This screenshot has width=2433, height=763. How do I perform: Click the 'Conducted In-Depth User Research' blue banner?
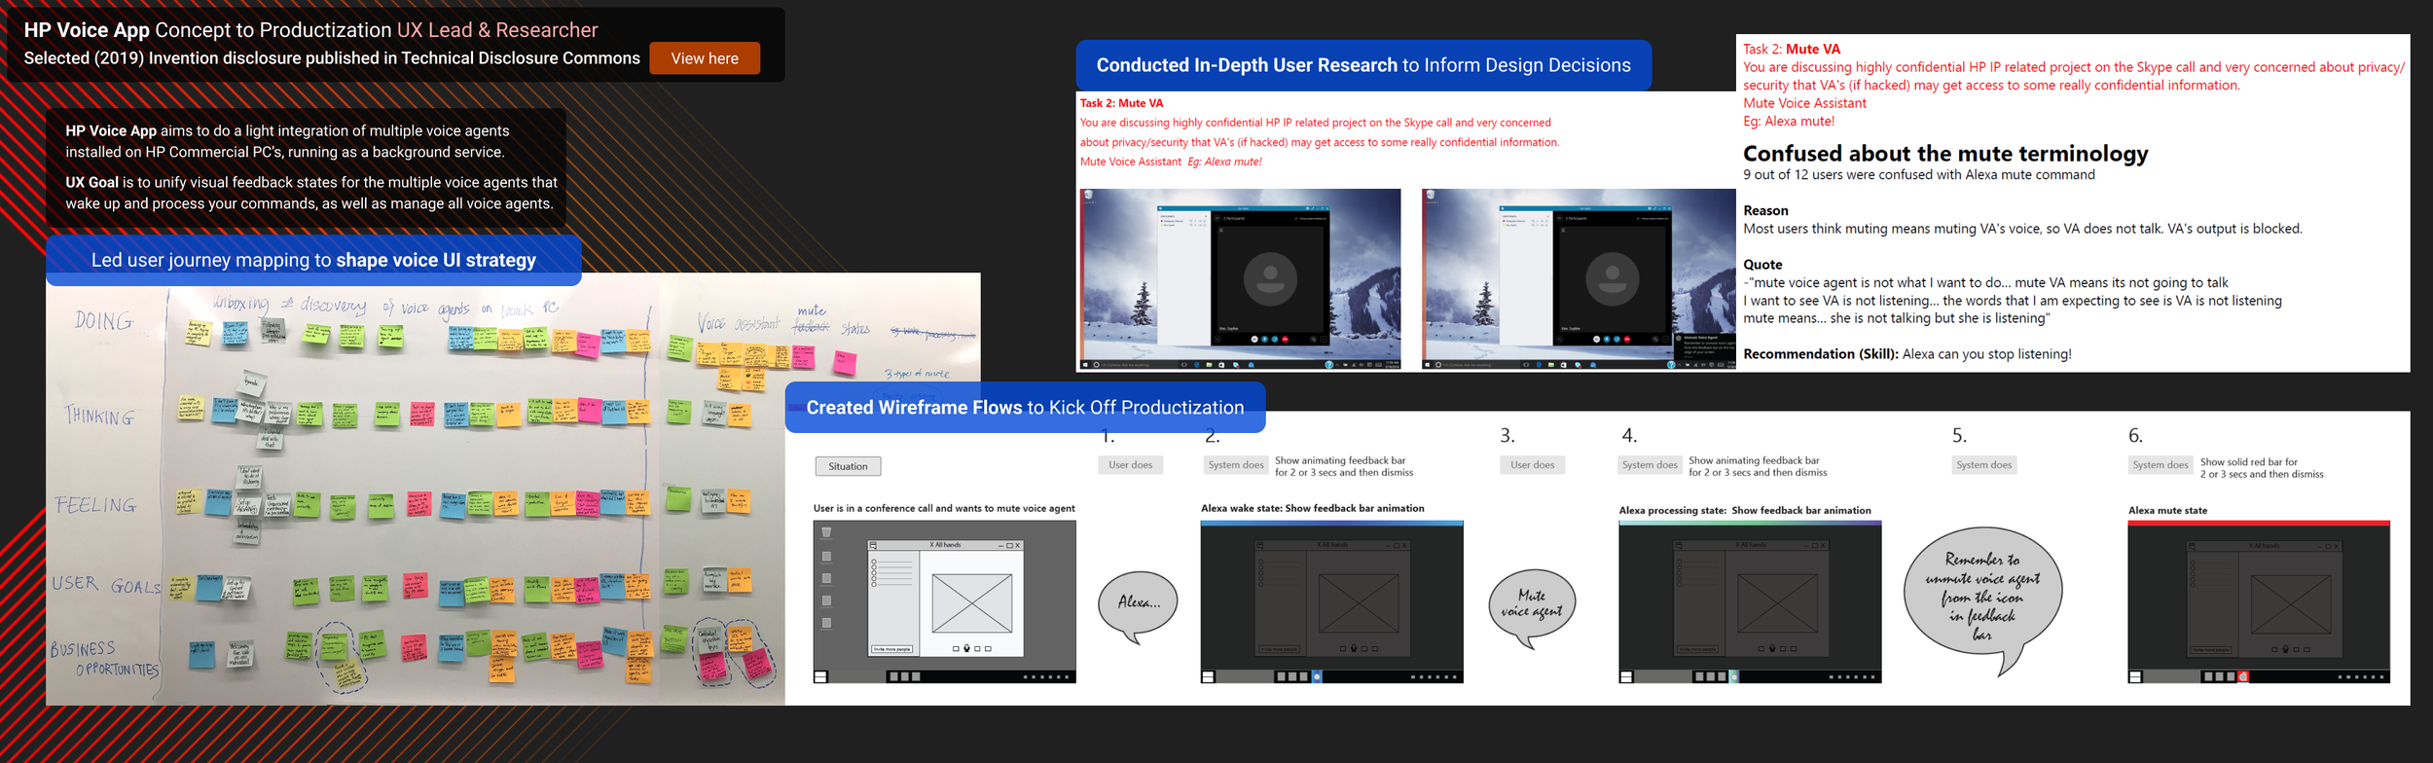(1363, 65)
